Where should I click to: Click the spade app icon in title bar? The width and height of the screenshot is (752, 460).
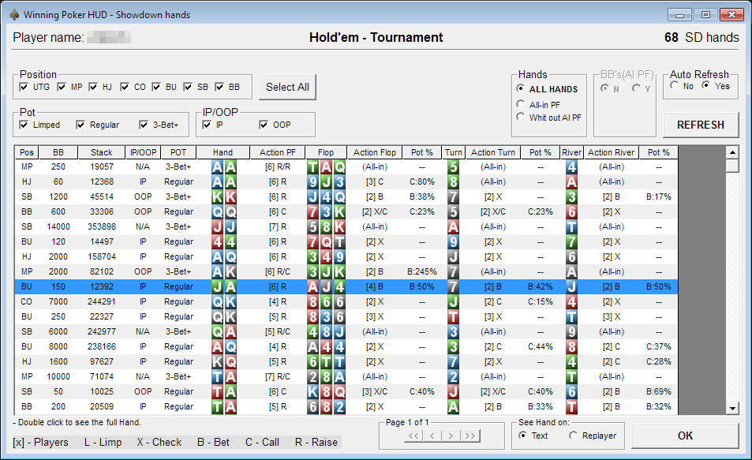pyautogui.click(x=14, y=14)
